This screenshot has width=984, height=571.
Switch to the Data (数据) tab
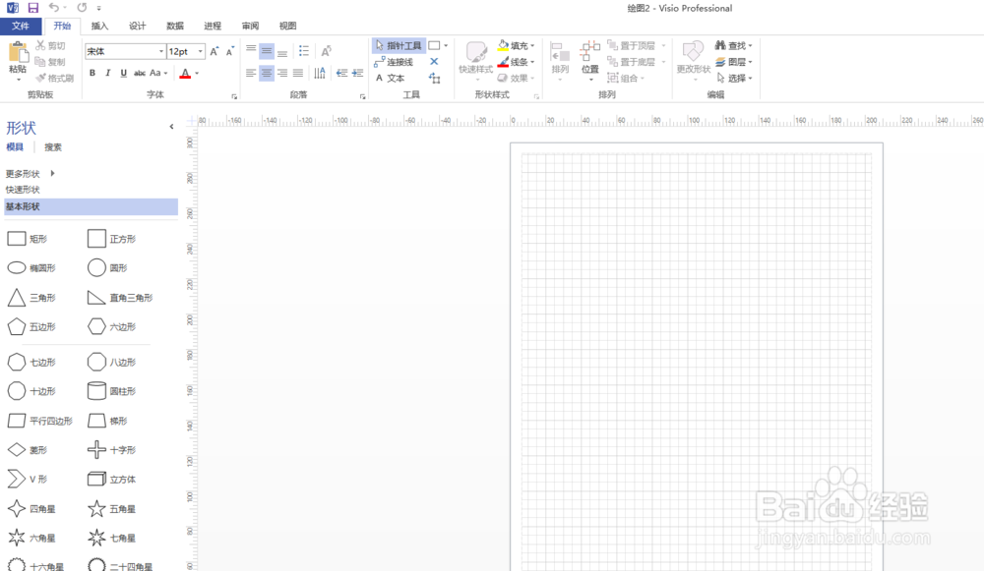pos(175,26)
